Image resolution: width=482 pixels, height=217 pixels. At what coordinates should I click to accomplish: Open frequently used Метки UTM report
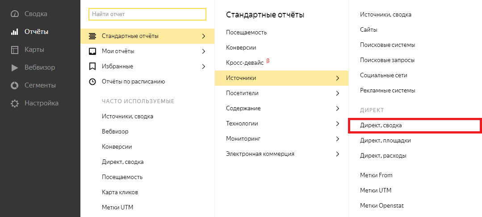pyautogui.click(x=117, y=208)
